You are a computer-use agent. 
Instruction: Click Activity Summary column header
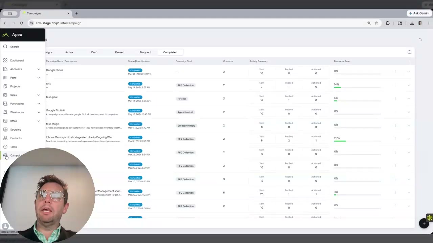click(x=258, y=61)
